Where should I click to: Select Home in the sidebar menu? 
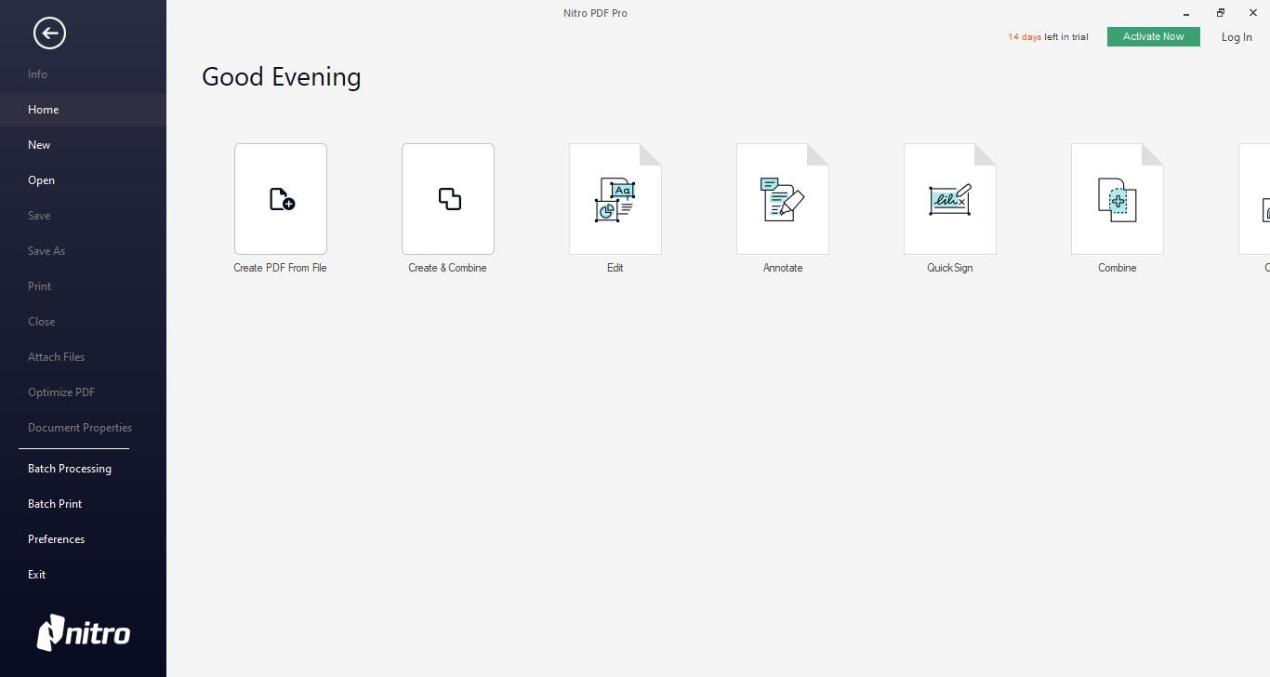pyautogui.click(x=83, y=110)
